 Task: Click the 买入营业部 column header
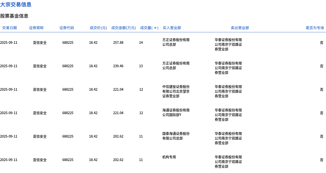(x=172, y=28)
